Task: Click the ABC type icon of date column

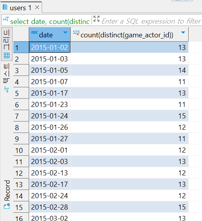Action: (34, 33)
